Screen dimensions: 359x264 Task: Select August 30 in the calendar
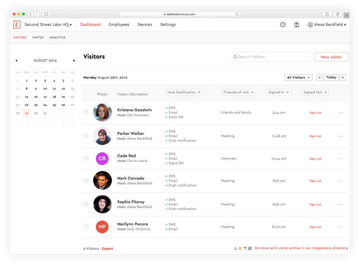tap(36, 113)
